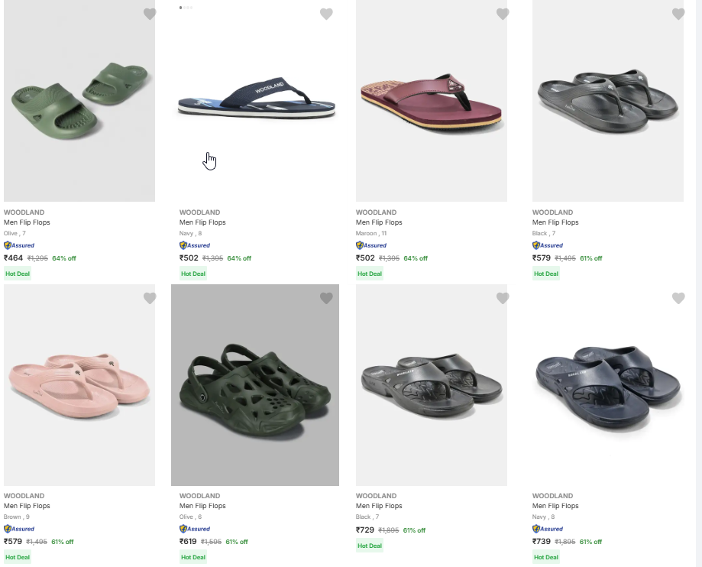
Task: Click the heart on the navy Woodland flip flop
Action: 326,14
